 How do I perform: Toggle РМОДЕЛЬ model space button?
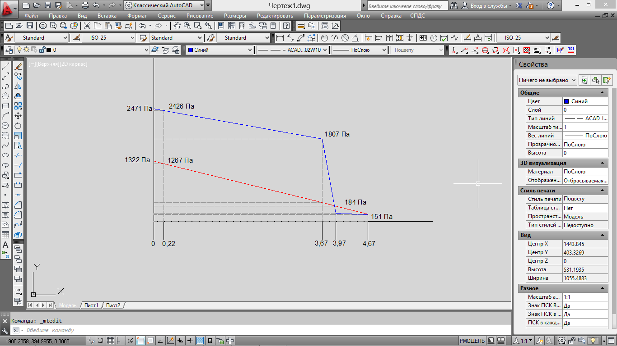click(472, 341)
